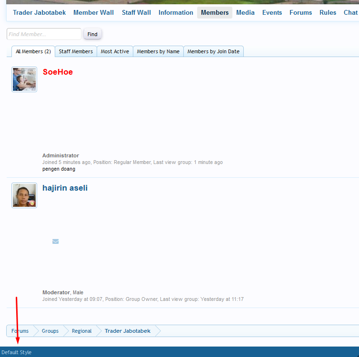The image size is (359, 357).
Task: Click the Find Member search field
Action: [x=44, y=34]
